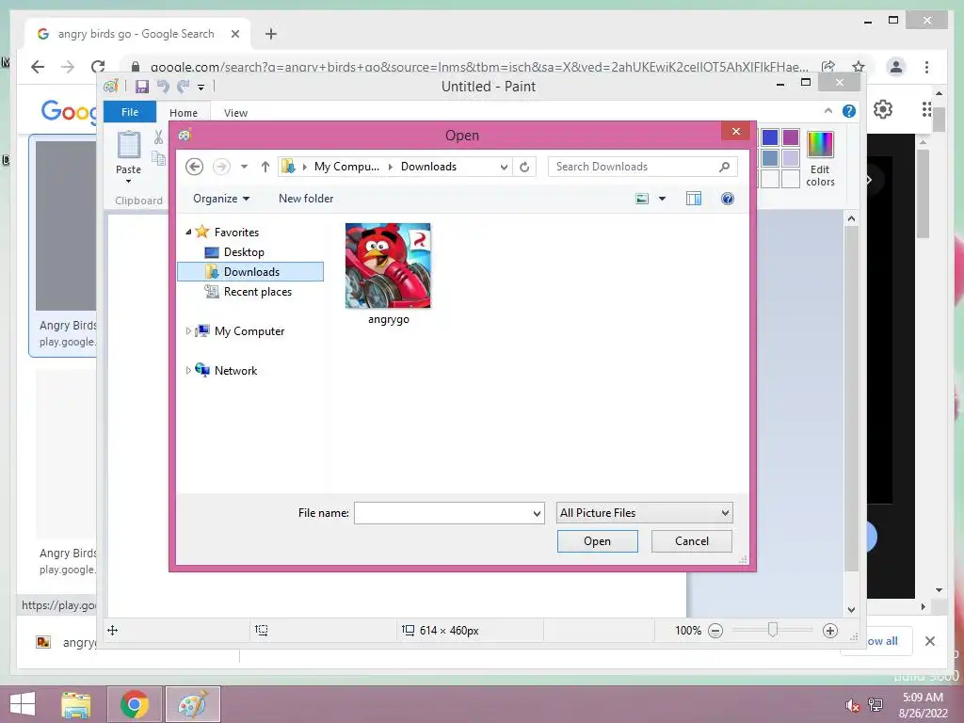Click the Chrome taskbar icon

135,704
